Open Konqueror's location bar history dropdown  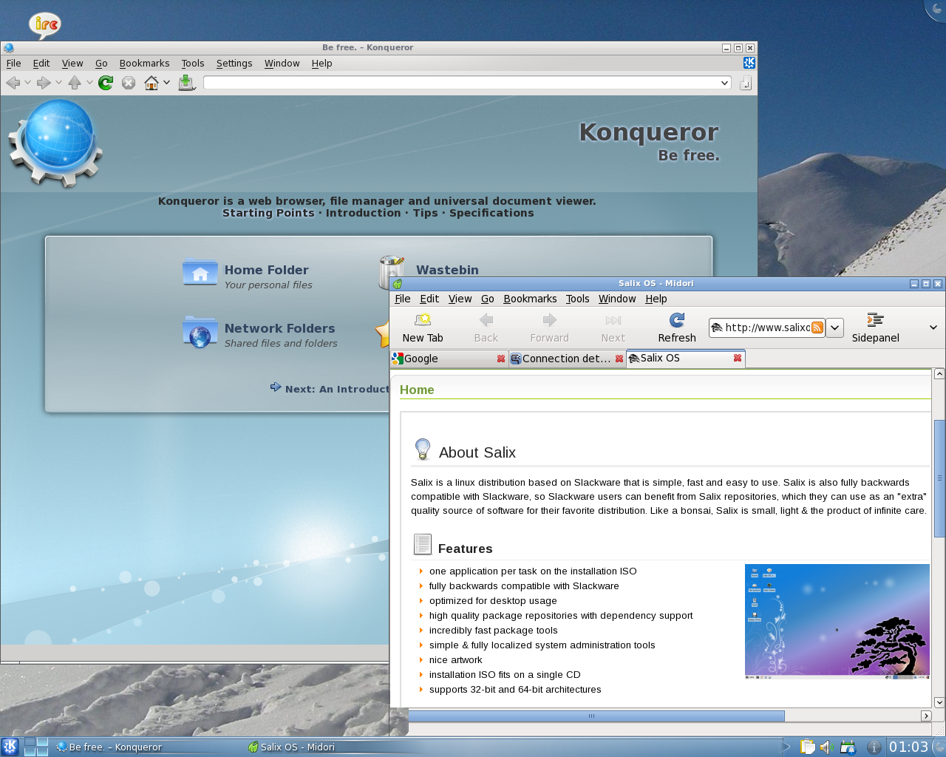click(724, 83)
